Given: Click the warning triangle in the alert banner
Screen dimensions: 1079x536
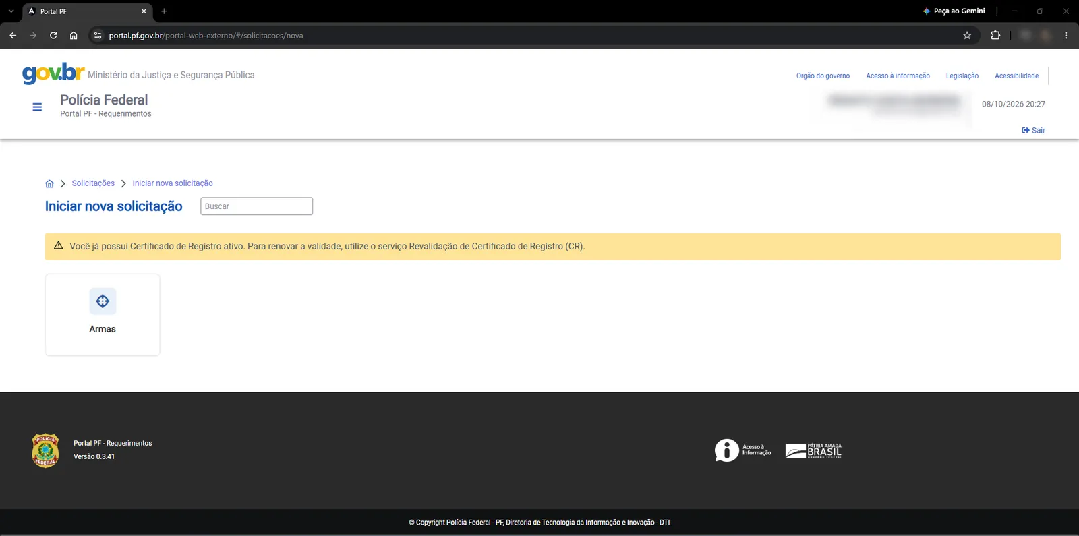Looking at the screenshot, I should [x=58, y=246].
